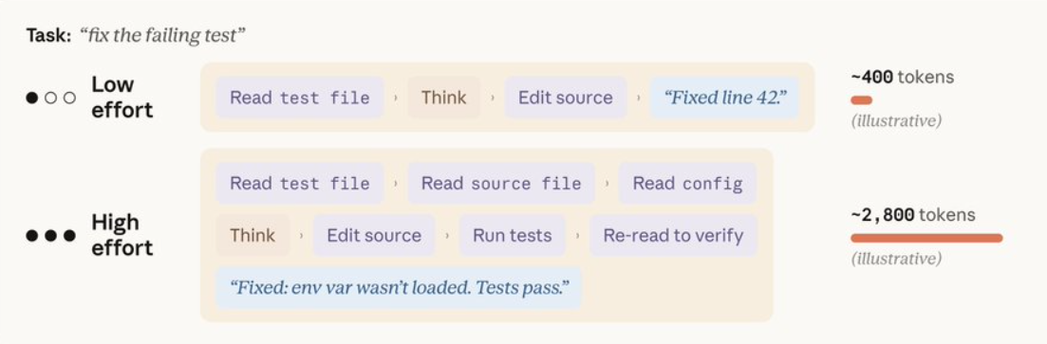The image size is (1047, 344).
Task: Select the Low effort label
Action: (x=122, y=98)
